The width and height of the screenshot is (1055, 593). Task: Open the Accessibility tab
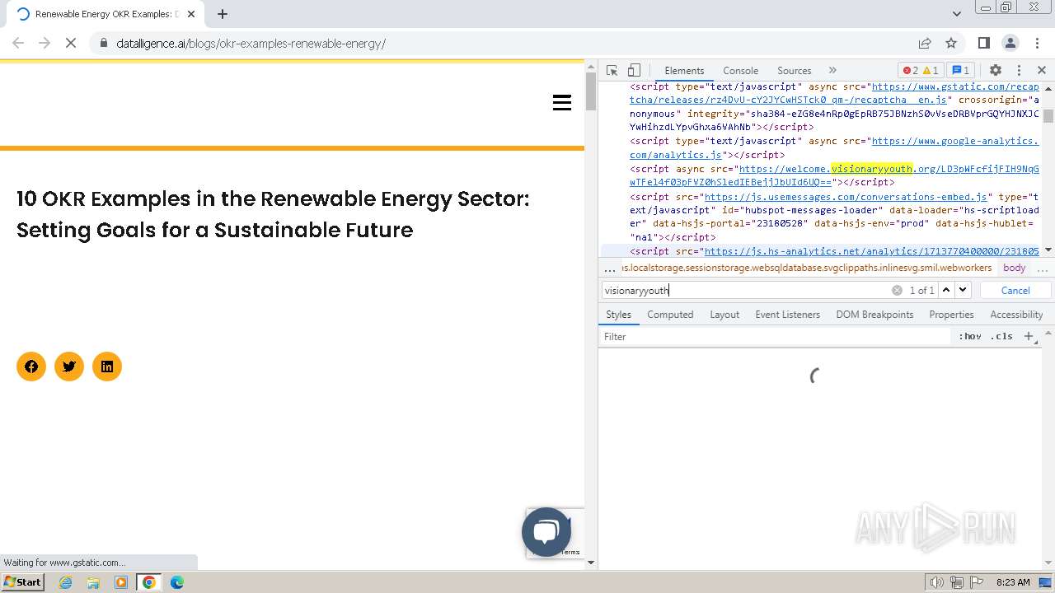click(x=1016, y=315)
